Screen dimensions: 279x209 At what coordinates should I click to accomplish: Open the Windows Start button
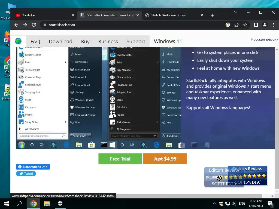7,204
